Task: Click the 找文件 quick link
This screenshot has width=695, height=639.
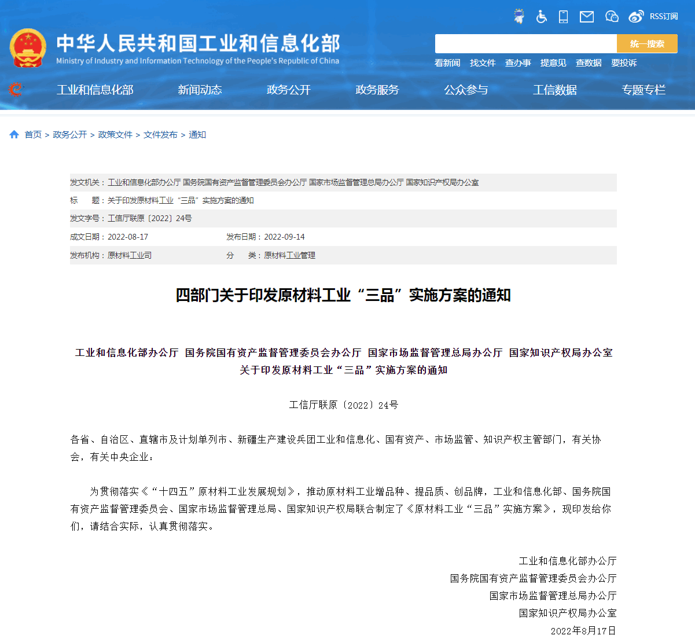Action: pos(483,63)
